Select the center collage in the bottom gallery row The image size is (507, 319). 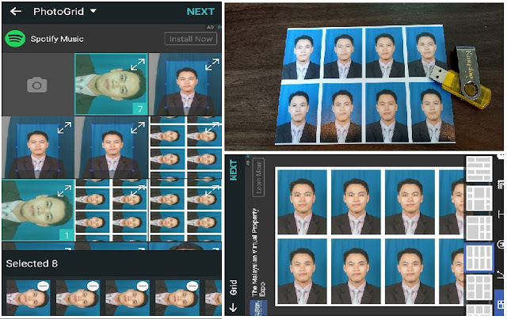[112, 210]
